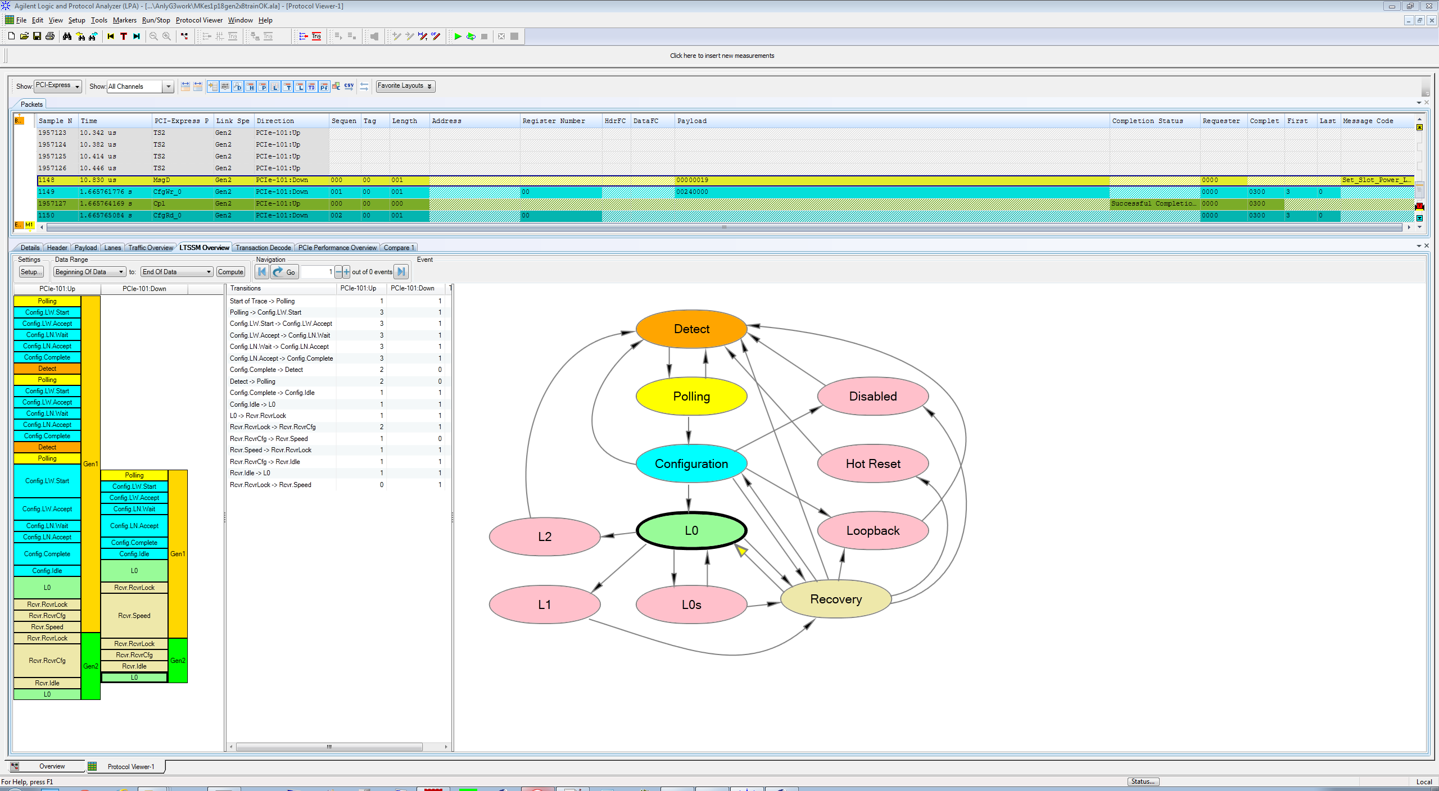1439x791 pixels.
Task: Click the Packets table horizontal scrollbar
Action: point(724,228)
